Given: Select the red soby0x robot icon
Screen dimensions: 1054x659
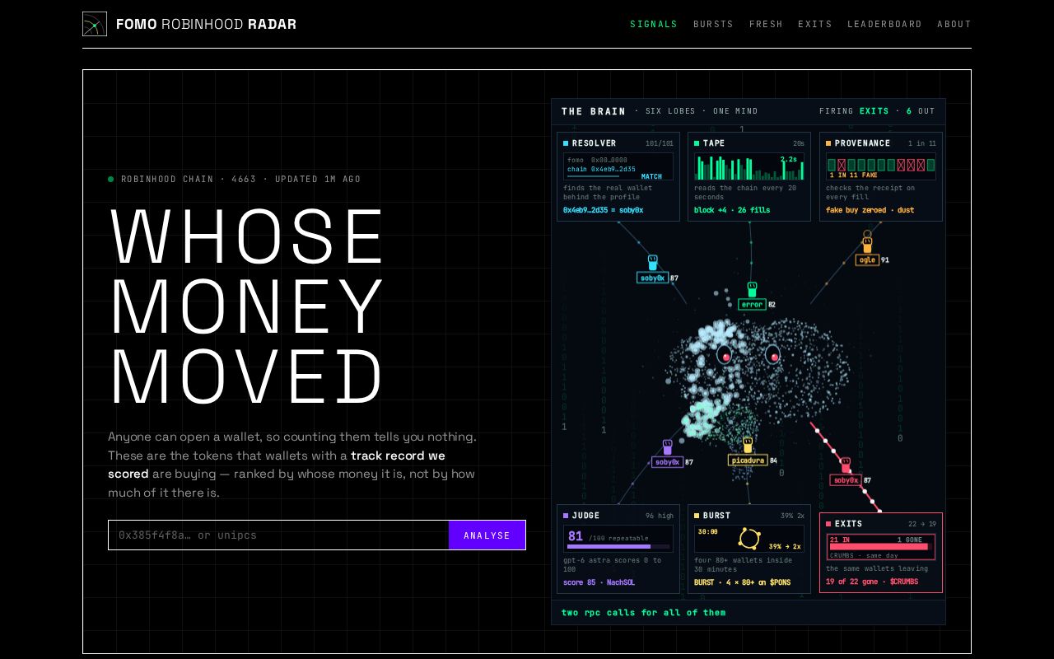Looking at the screenshot, I should point(845,465).
